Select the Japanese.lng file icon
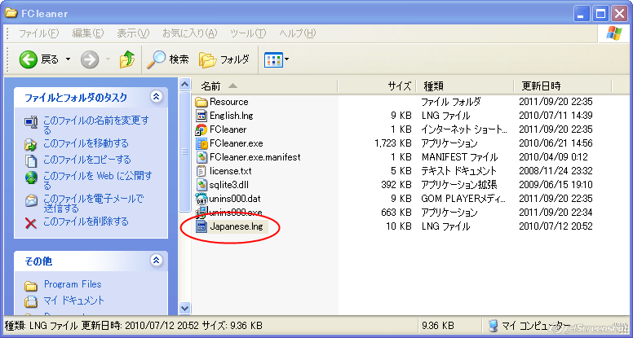 pos(201,226)
